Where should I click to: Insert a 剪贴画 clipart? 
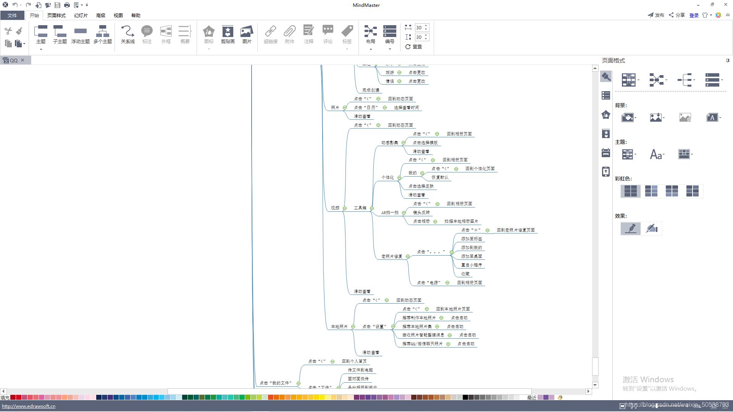click(x=228, y=34)
